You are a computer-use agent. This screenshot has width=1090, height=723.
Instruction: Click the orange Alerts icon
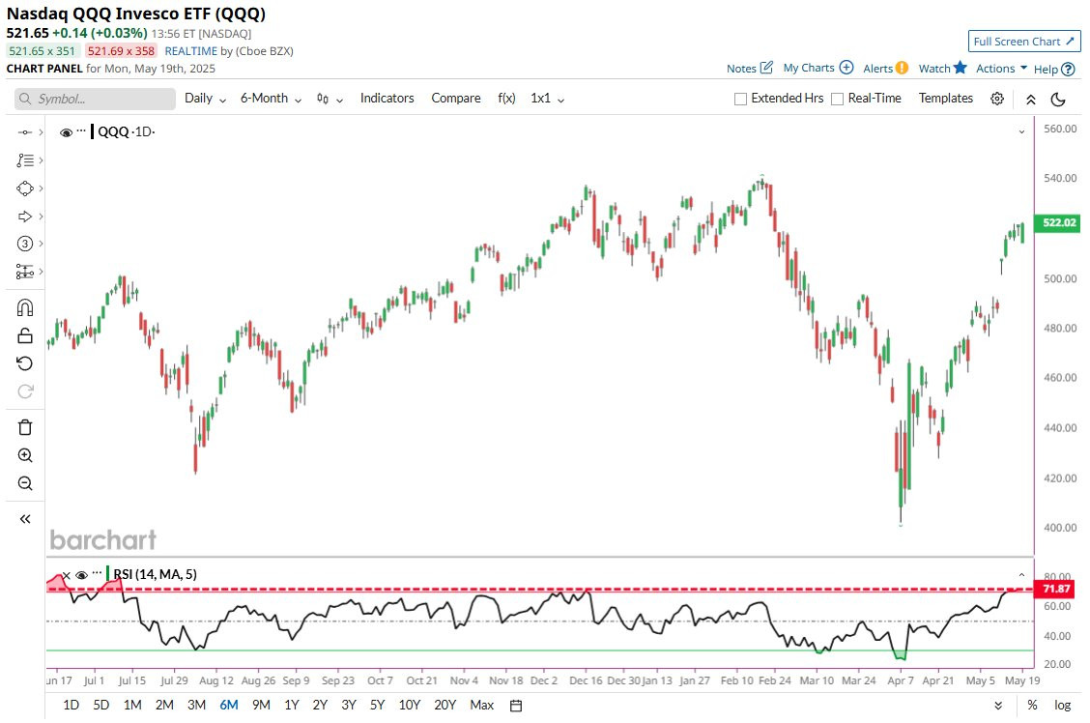tap(902, 68)
